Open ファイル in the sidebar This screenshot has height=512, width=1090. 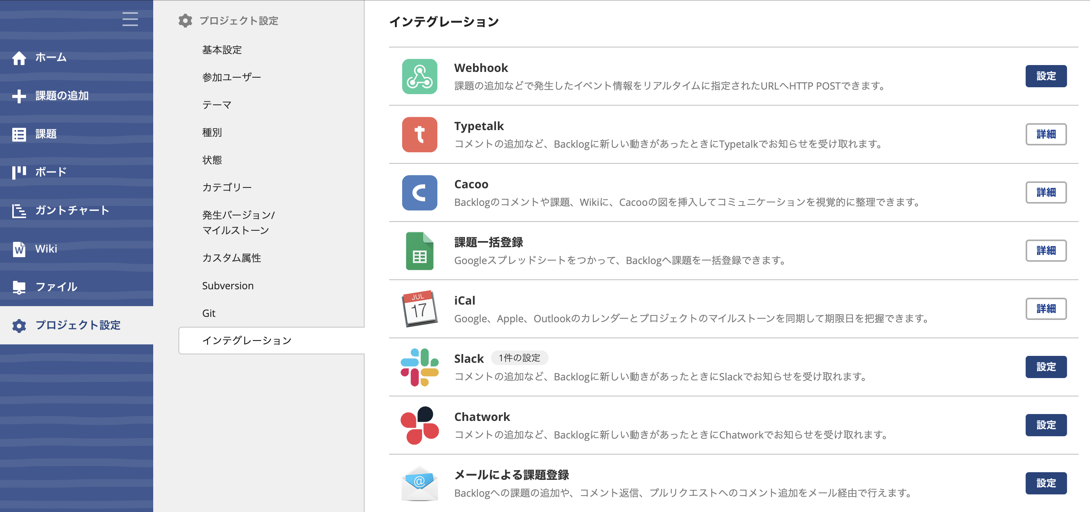(x=77, y=287)
